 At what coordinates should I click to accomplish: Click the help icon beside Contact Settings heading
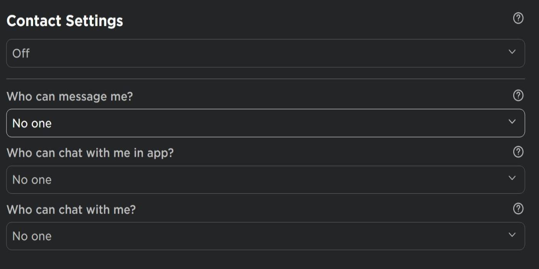click(x=518, y=18)
